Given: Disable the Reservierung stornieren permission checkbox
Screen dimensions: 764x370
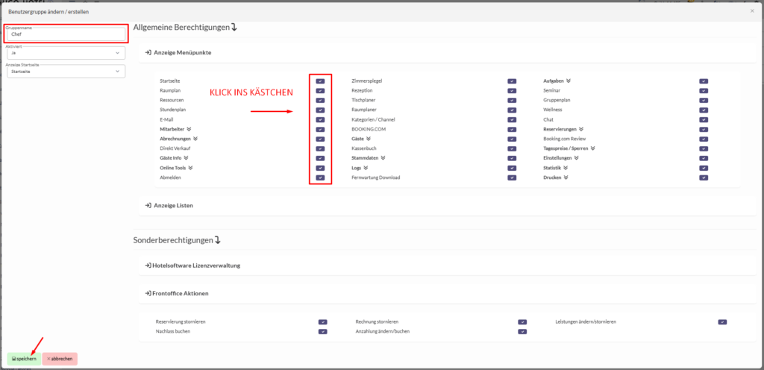Looking at the screenshot, I should point(323,322).
